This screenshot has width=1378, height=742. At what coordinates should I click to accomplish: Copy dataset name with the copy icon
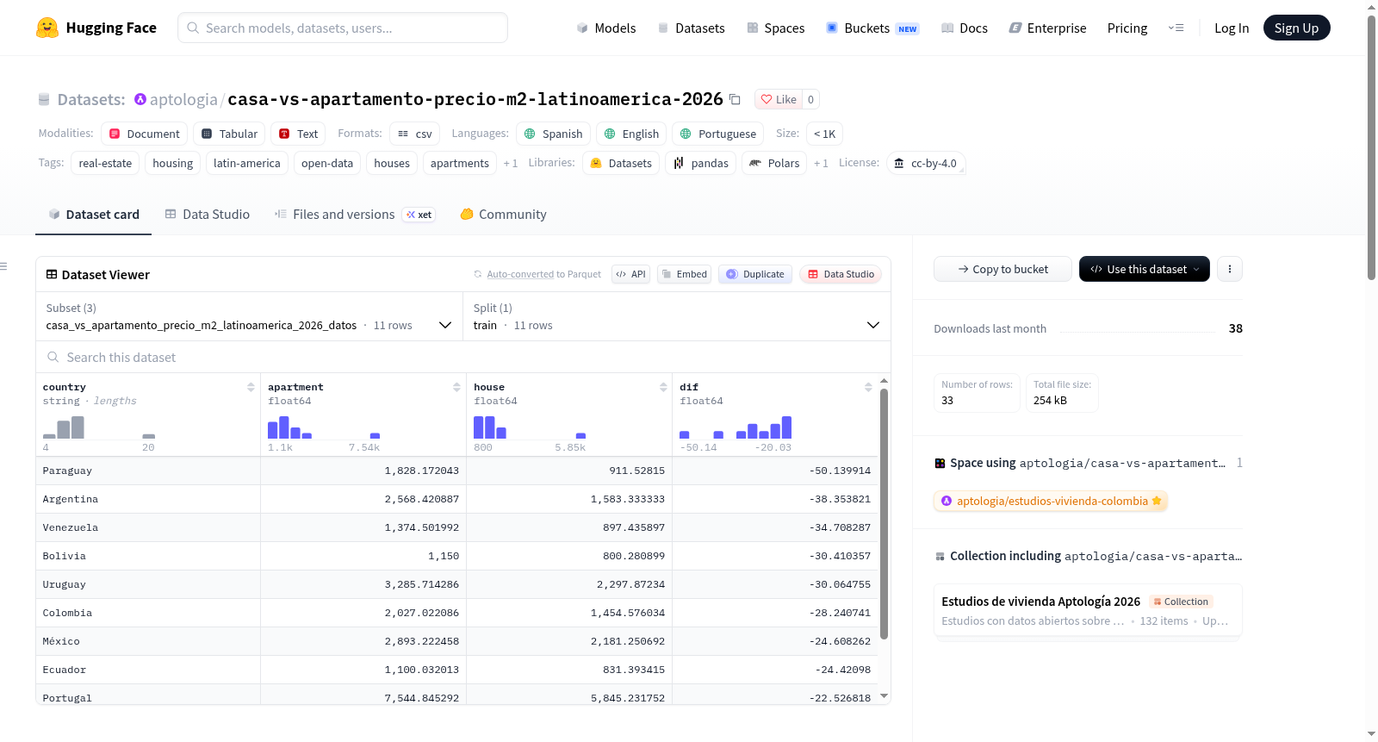click(735, 99)
